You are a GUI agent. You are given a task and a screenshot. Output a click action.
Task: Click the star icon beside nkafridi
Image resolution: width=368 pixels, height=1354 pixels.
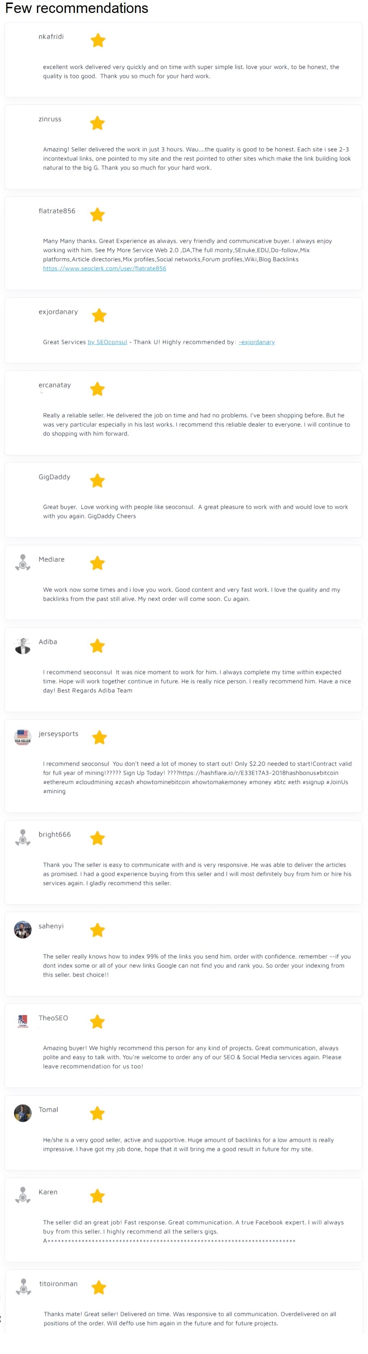click(x=98, y=41)
